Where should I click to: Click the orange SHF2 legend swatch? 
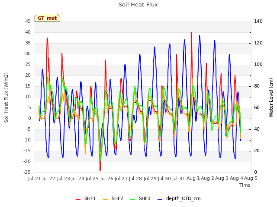point(105,199)
